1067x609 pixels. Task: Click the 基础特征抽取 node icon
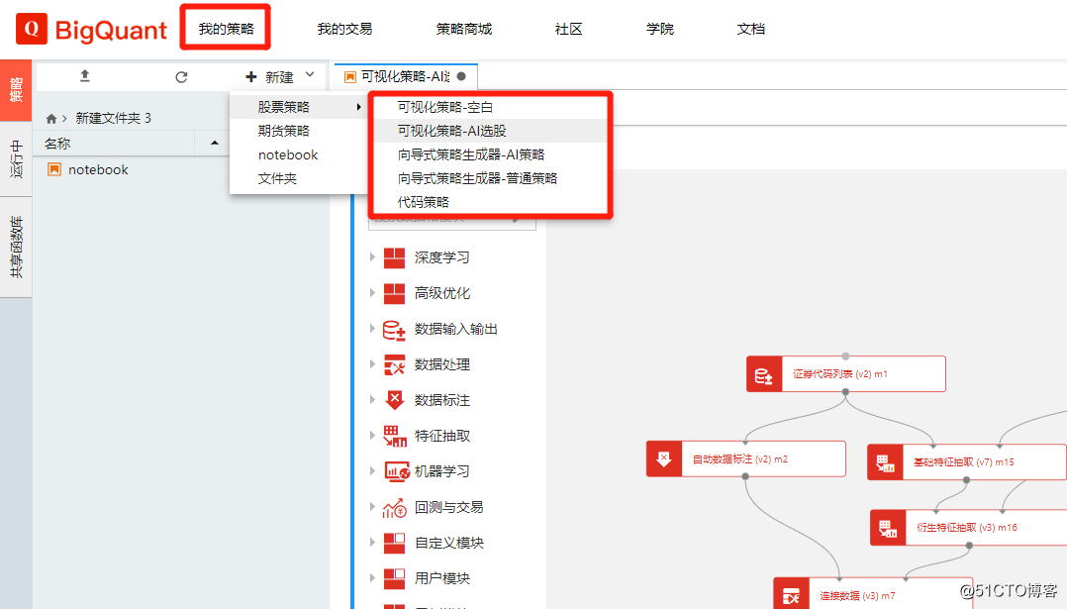pos(885,462)
